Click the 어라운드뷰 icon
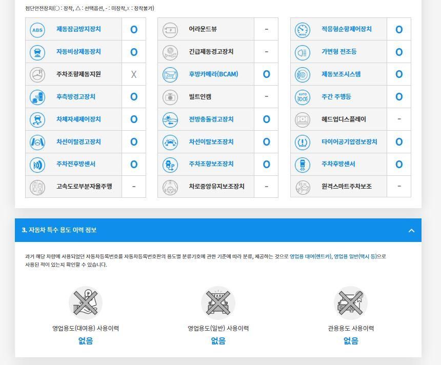This screenshot has width=441, height=365. [x=170, y=30]
